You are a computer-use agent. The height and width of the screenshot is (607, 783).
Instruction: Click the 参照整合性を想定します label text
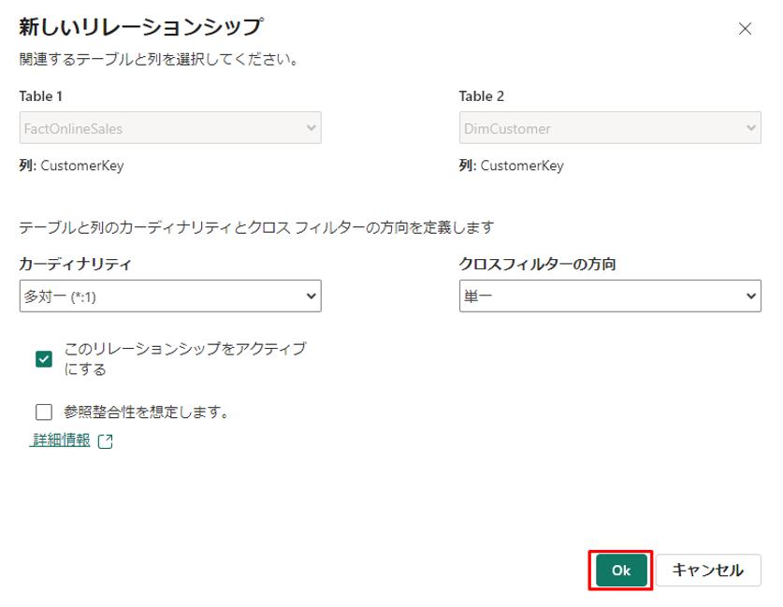147,412
